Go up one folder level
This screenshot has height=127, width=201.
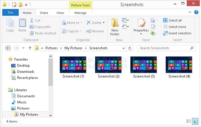coord(30,48)
